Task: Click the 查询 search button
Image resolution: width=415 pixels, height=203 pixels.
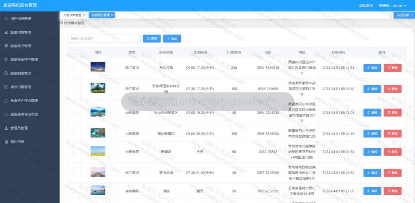Action: pos(152,38)
